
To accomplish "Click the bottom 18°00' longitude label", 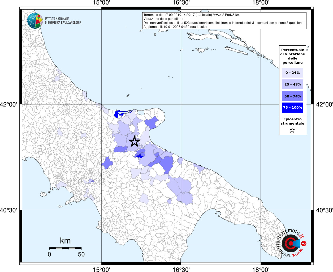I will click(x=261, y=269).
